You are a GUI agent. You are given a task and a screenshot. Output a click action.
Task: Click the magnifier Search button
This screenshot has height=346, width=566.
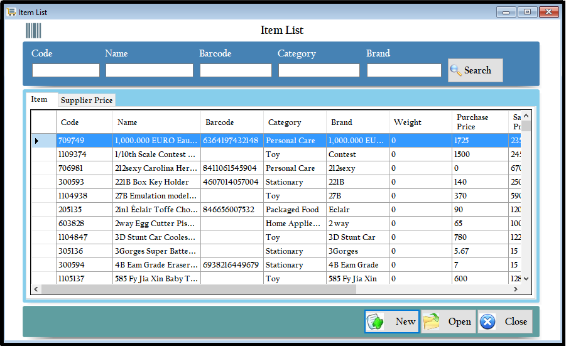(x=475, y=70)
